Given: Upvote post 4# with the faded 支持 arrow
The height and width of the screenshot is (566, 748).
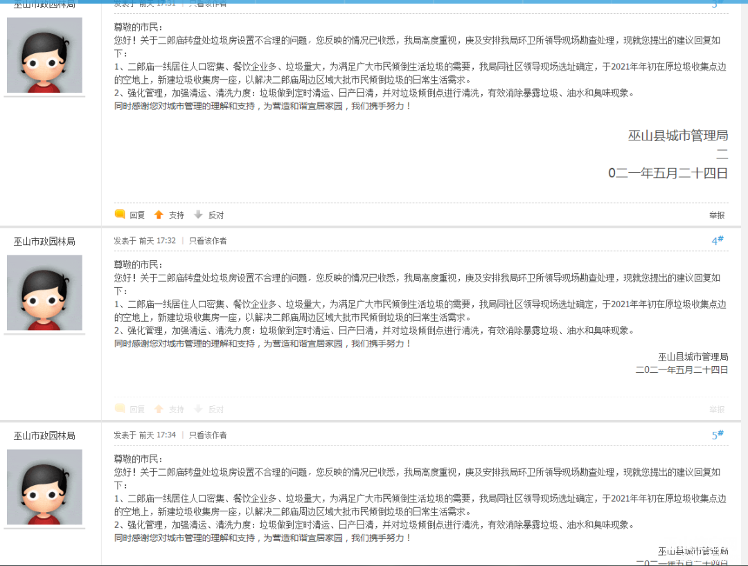Looking at the screenshot, I should click(159, 409).
